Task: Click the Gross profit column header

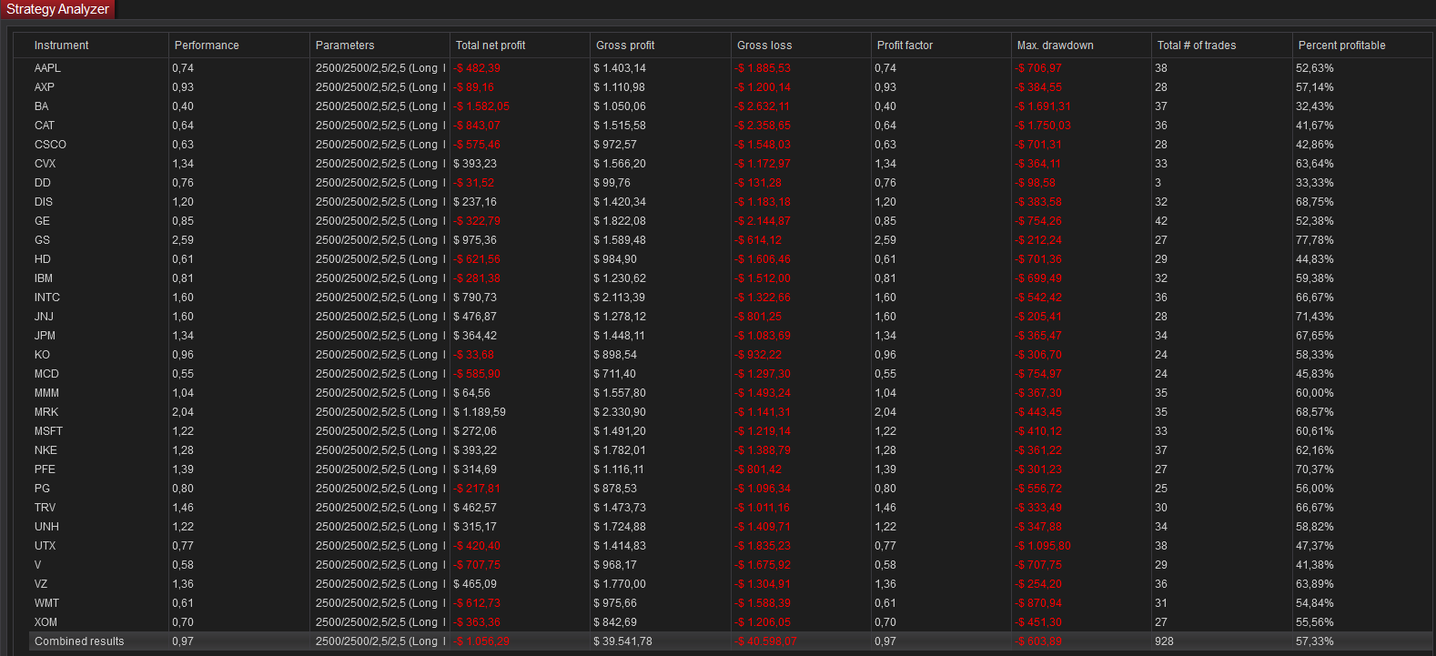Action: click(x=625, y=45)
